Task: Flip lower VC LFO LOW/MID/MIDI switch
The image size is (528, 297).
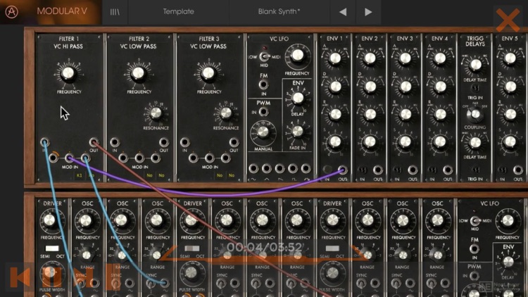Action: [474, 221]
